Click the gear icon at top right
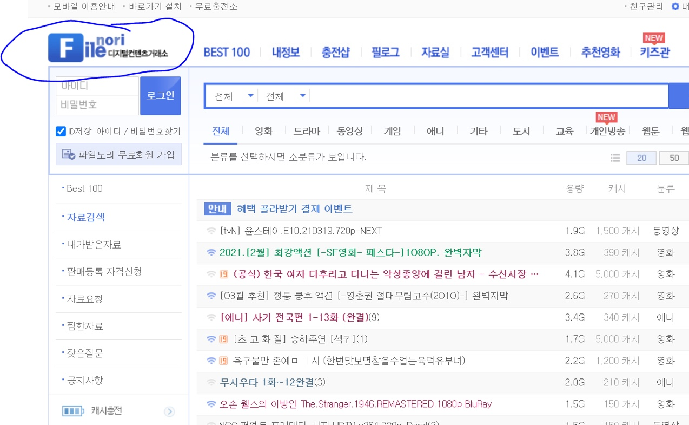 (675, 6)
